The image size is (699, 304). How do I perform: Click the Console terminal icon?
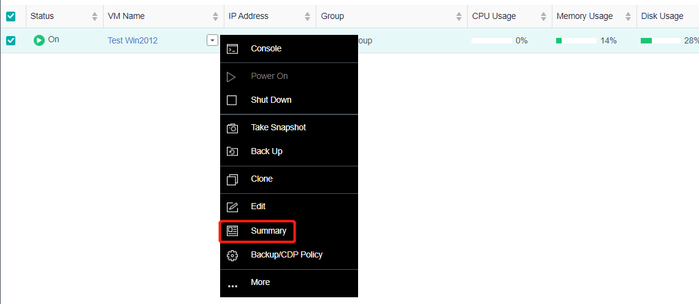(232, 49)
